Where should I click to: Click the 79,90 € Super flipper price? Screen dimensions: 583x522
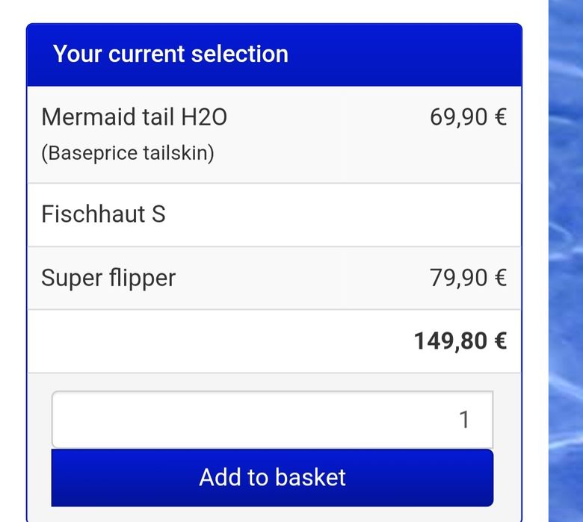pos(468,278)
